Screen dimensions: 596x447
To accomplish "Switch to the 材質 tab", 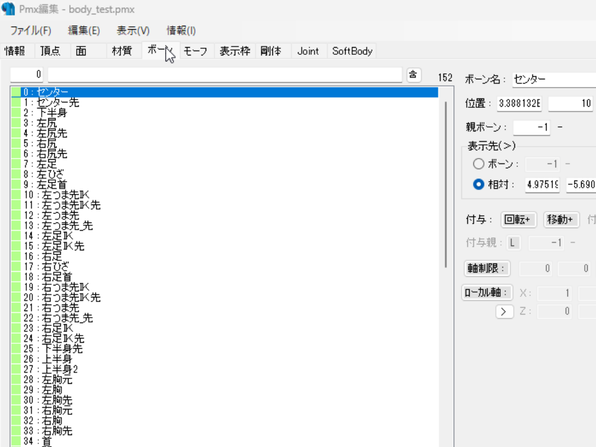I will pyautogui.click(x=122, y=51).
